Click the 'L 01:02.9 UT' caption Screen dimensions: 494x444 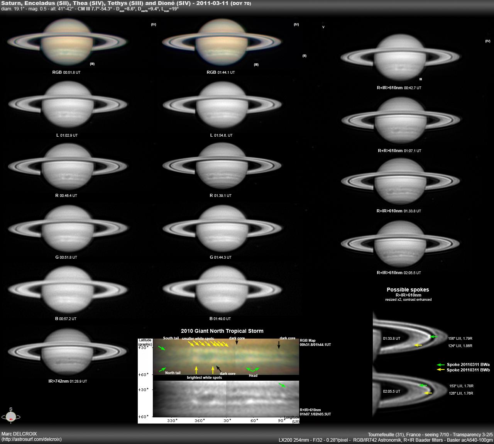click(x=67, y=136)
